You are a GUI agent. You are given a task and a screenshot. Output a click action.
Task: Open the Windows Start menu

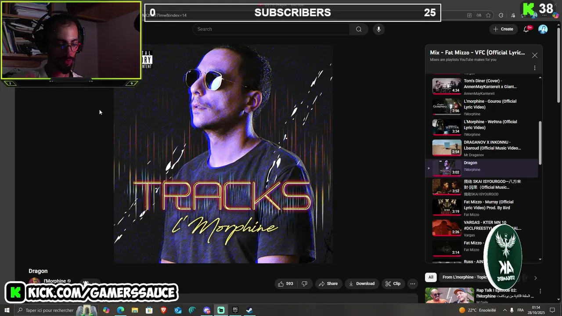click(x=7, y=310)
